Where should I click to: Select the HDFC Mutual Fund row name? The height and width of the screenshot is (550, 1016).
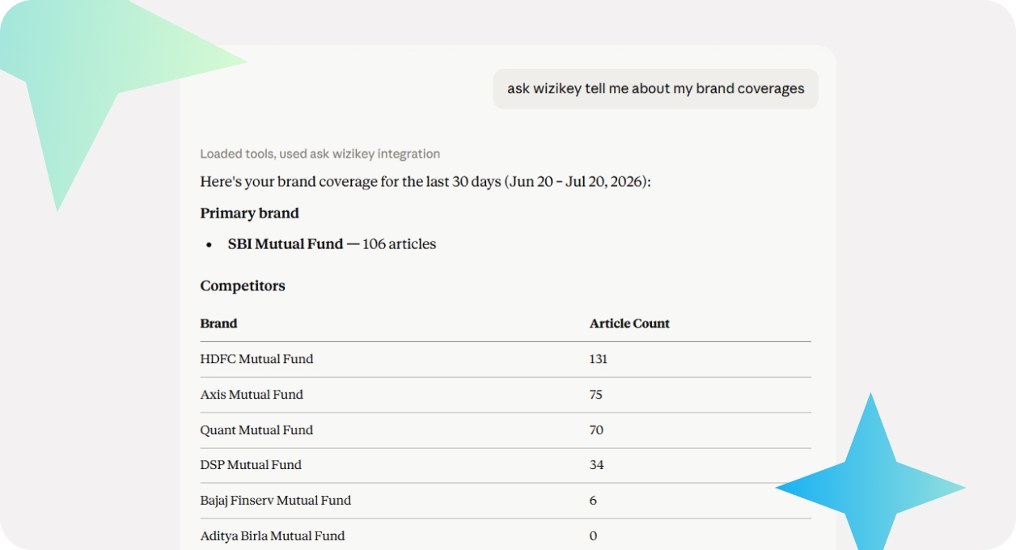[256, 359]
